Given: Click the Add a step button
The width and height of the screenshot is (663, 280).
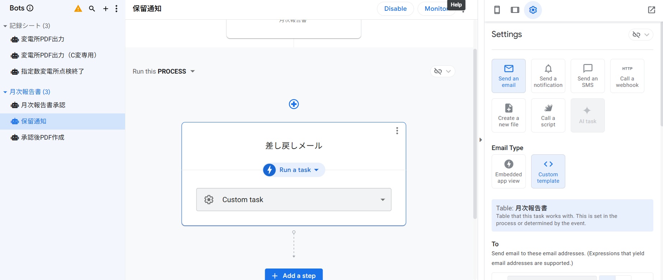Looking at the screenshot, I should point(294,275).
